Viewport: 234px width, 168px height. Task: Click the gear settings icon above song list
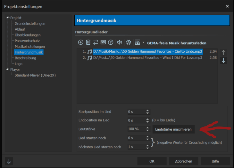pos(129,42)
